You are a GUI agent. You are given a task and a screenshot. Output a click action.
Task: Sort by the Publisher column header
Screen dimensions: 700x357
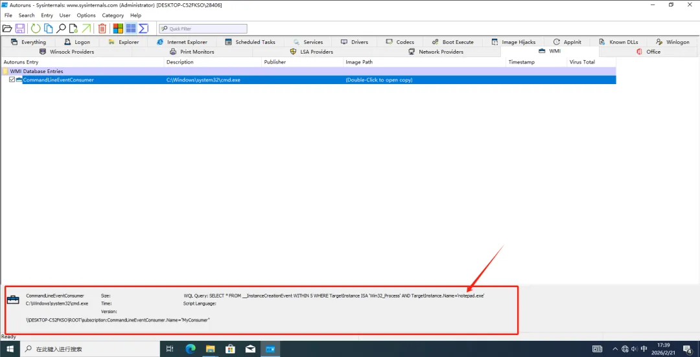[302, 62]
